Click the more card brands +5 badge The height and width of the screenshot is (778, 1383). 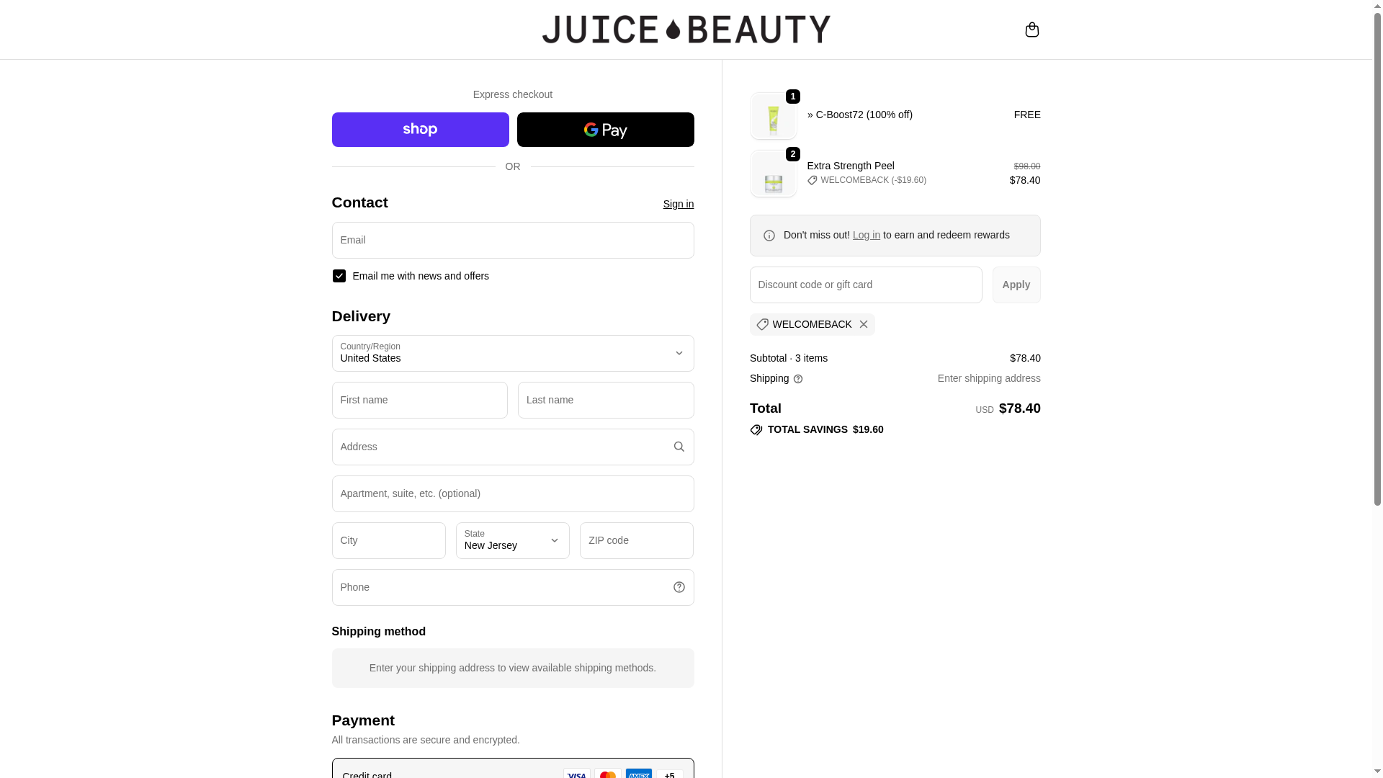669,774
